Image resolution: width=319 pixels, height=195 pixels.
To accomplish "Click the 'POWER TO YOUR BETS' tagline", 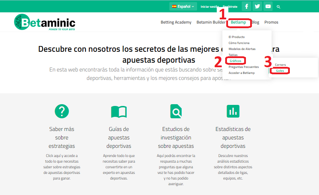I will click(x=62, y=29).
